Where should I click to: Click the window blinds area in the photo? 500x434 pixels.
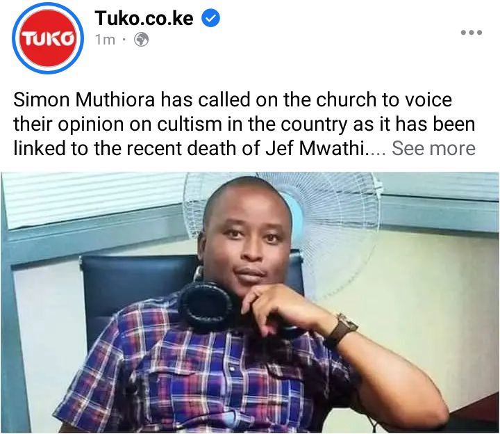click(x=92, y=200)
